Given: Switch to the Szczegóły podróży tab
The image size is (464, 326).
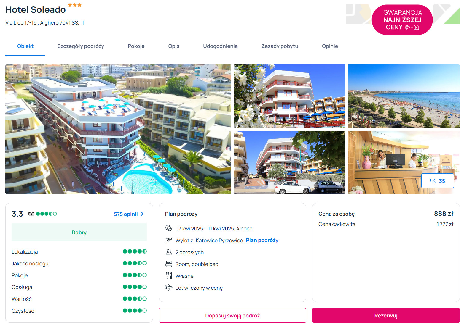Looking at the screenshot, I should click(x=81, y=46).
